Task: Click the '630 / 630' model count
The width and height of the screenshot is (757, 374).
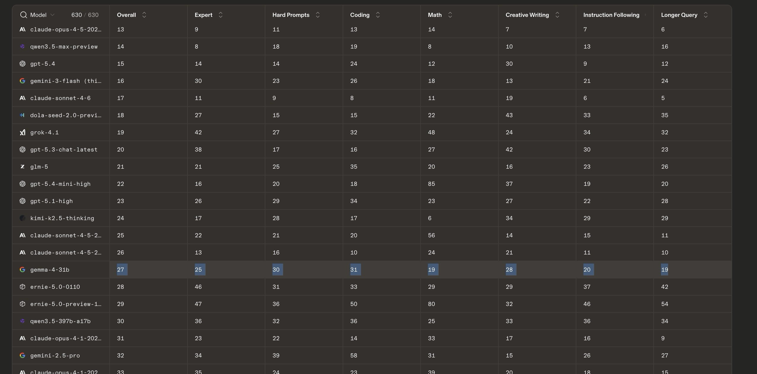Action: 85,15
